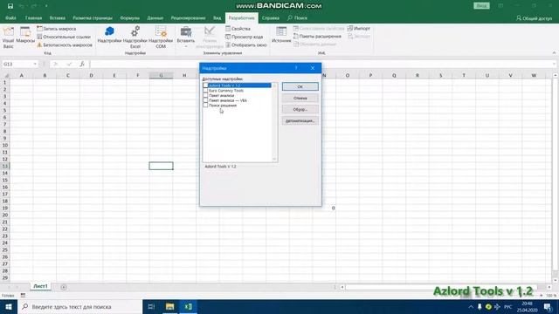This screenshot has width=559, height=314.
Task: Select column A header
Action: [21, 76]
